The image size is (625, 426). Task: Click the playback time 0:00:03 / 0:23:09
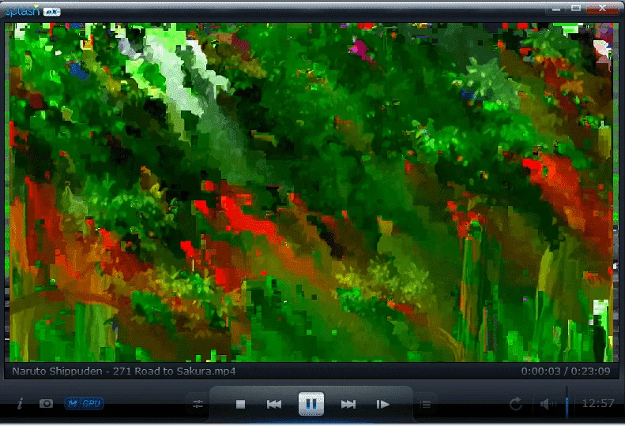[566, 371]
